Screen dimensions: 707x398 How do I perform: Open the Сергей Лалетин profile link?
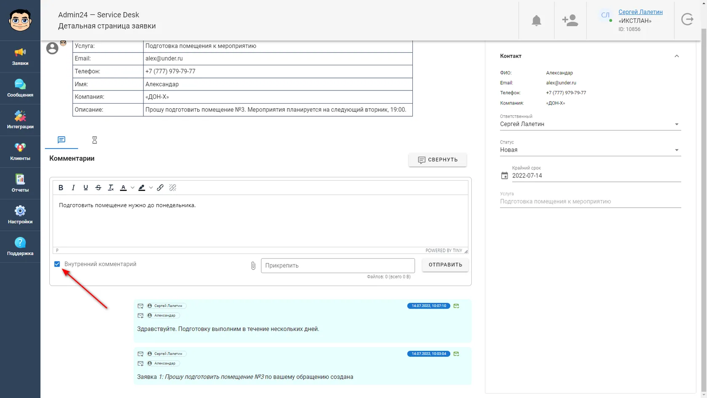[x=641, y=12]
